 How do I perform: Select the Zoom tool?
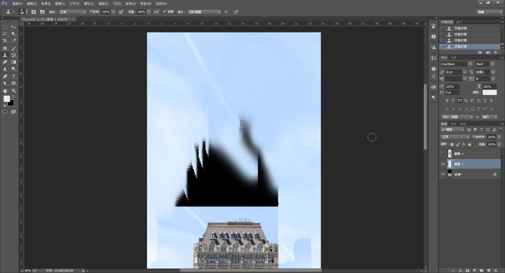[x=14, y=91]
